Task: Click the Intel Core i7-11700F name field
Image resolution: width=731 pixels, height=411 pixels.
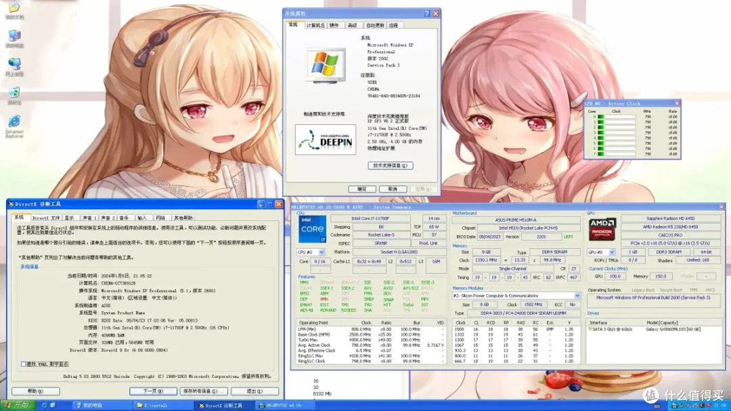Action: (x=370, y=218)
